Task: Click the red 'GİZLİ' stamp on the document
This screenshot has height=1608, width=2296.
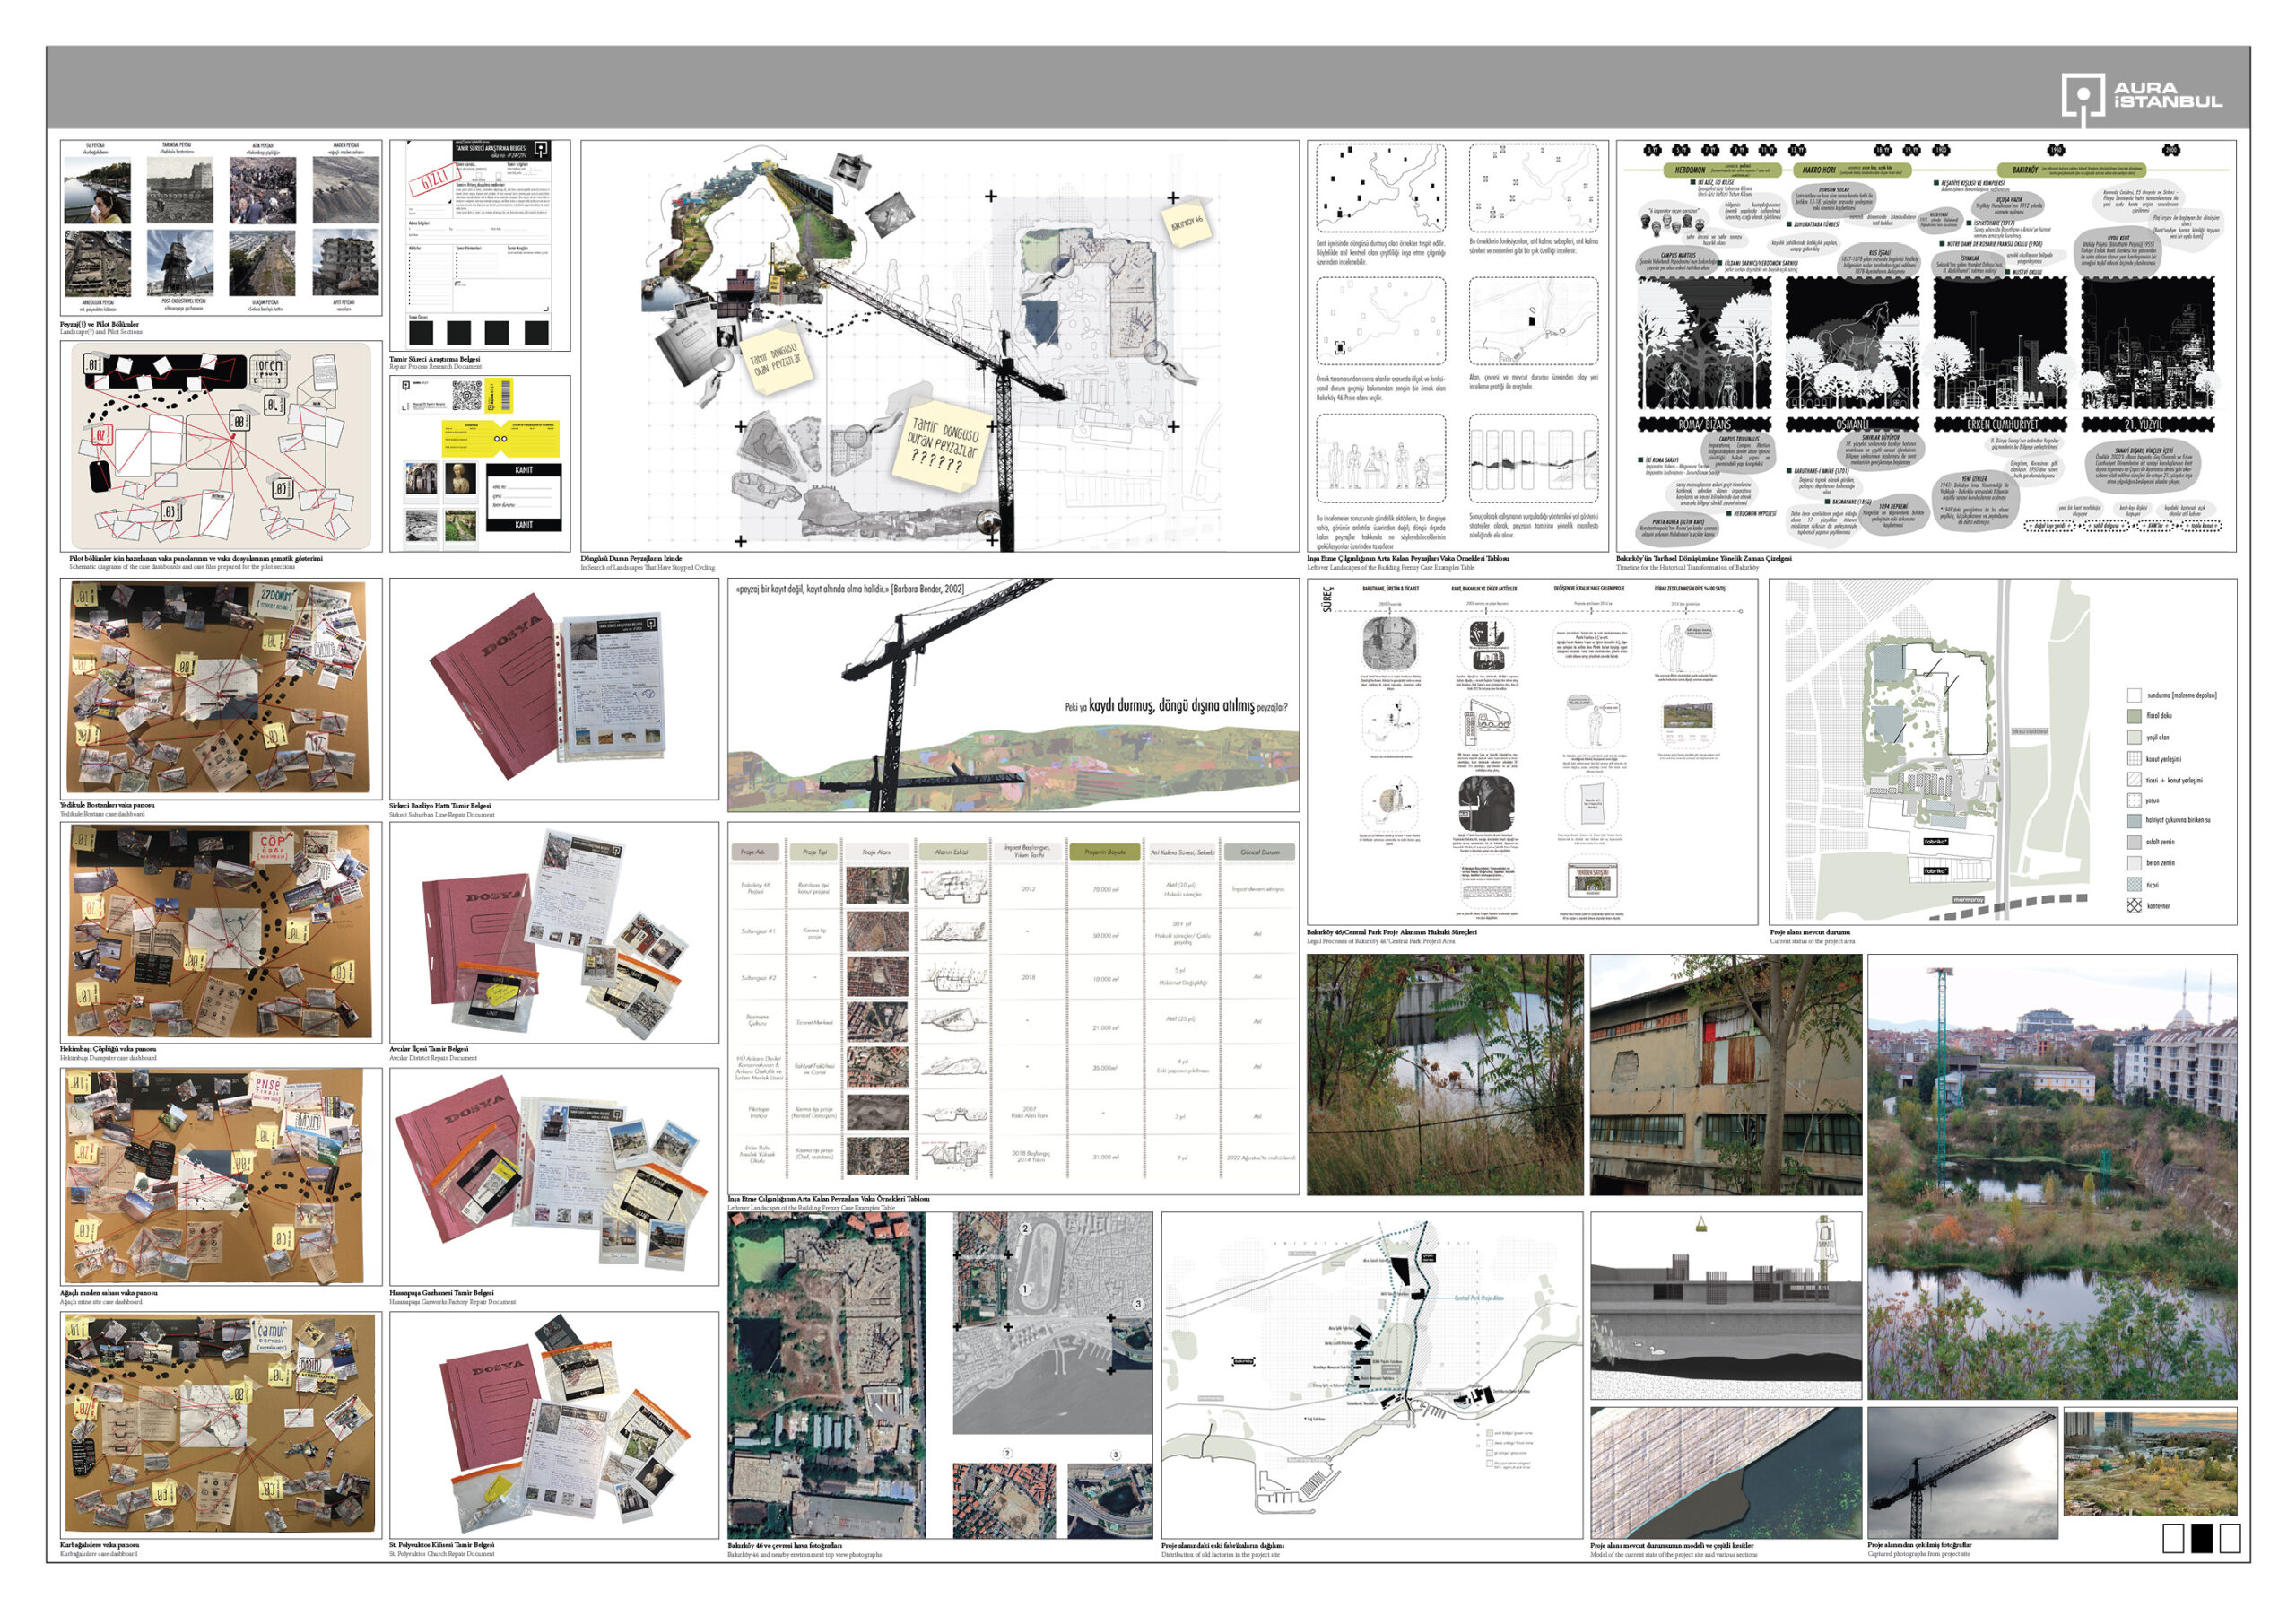Action: [x=434, y=182]
